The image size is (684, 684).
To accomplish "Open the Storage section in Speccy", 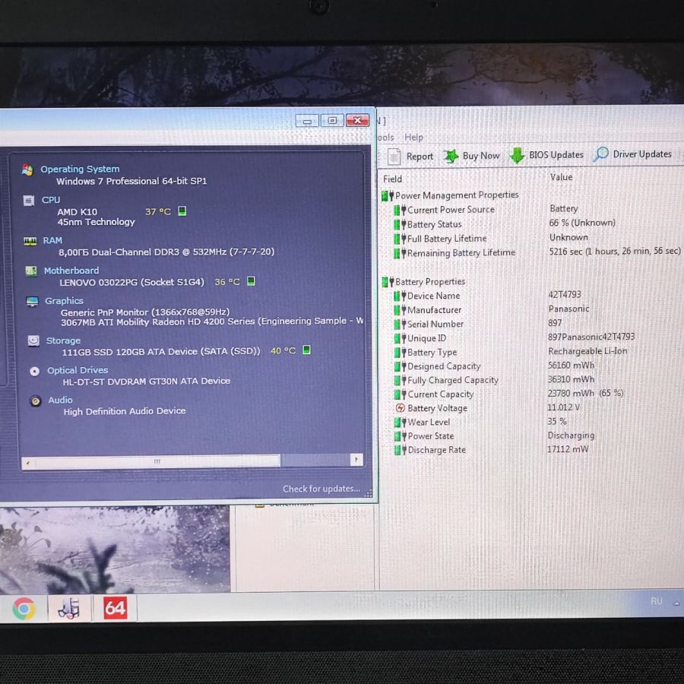I will tap(63, 340).
